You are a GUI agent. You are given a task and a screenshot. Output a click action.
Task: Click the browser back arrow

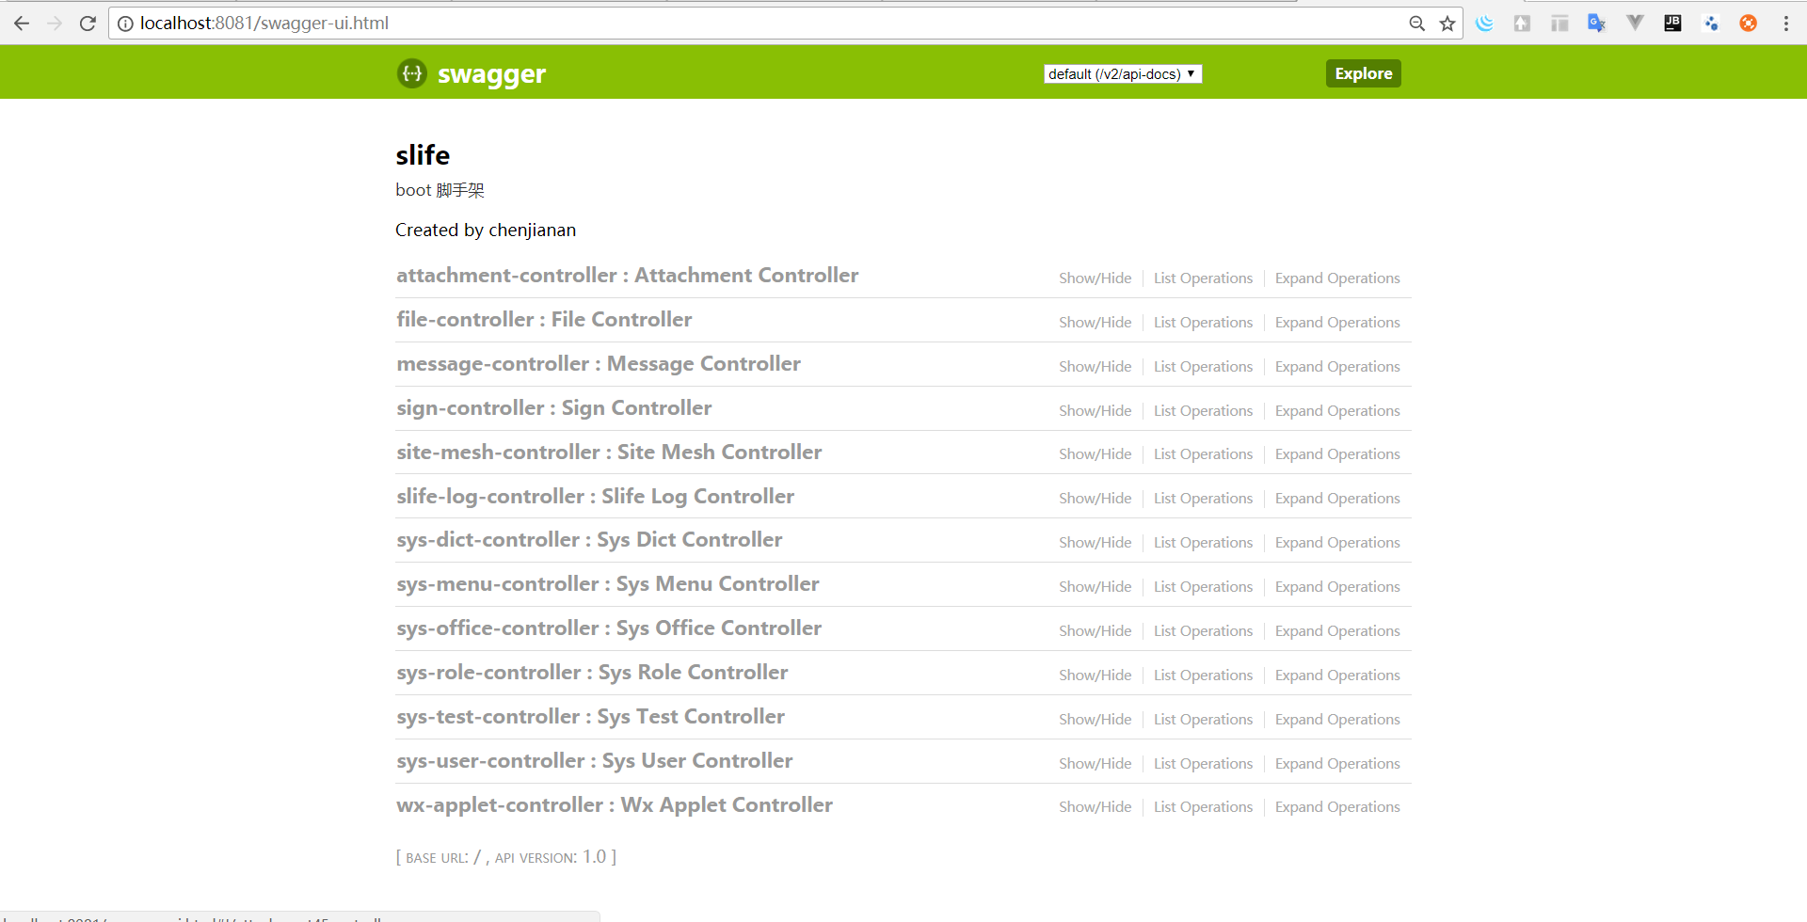[x=22, y=24]
